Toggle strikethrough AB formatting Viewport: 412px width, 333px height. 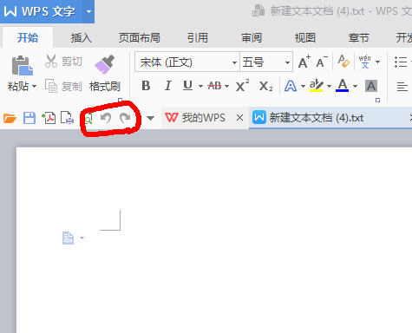pos(214,86)
